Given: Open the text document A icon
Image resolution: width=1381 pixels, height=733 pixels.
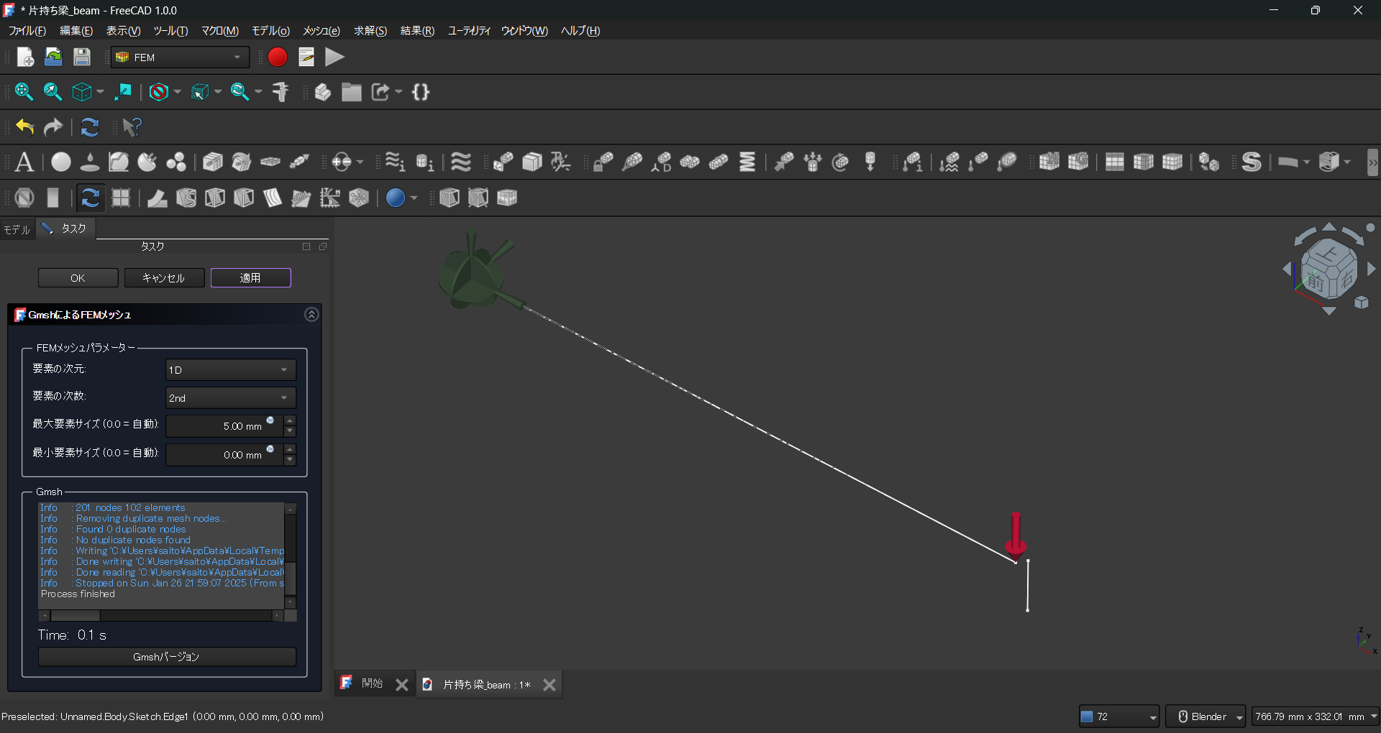Looking at the screenshot, I should [24, 162].
